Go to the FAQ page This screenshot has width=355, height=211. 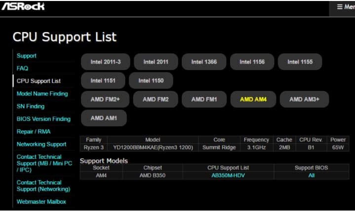[x=22, y=69]
